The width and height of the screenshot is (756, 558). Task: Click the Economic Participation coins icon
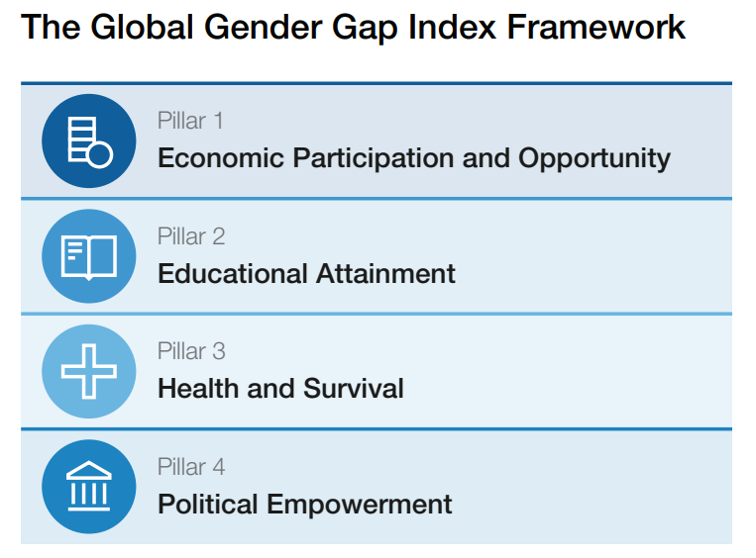tap(89, 141)
